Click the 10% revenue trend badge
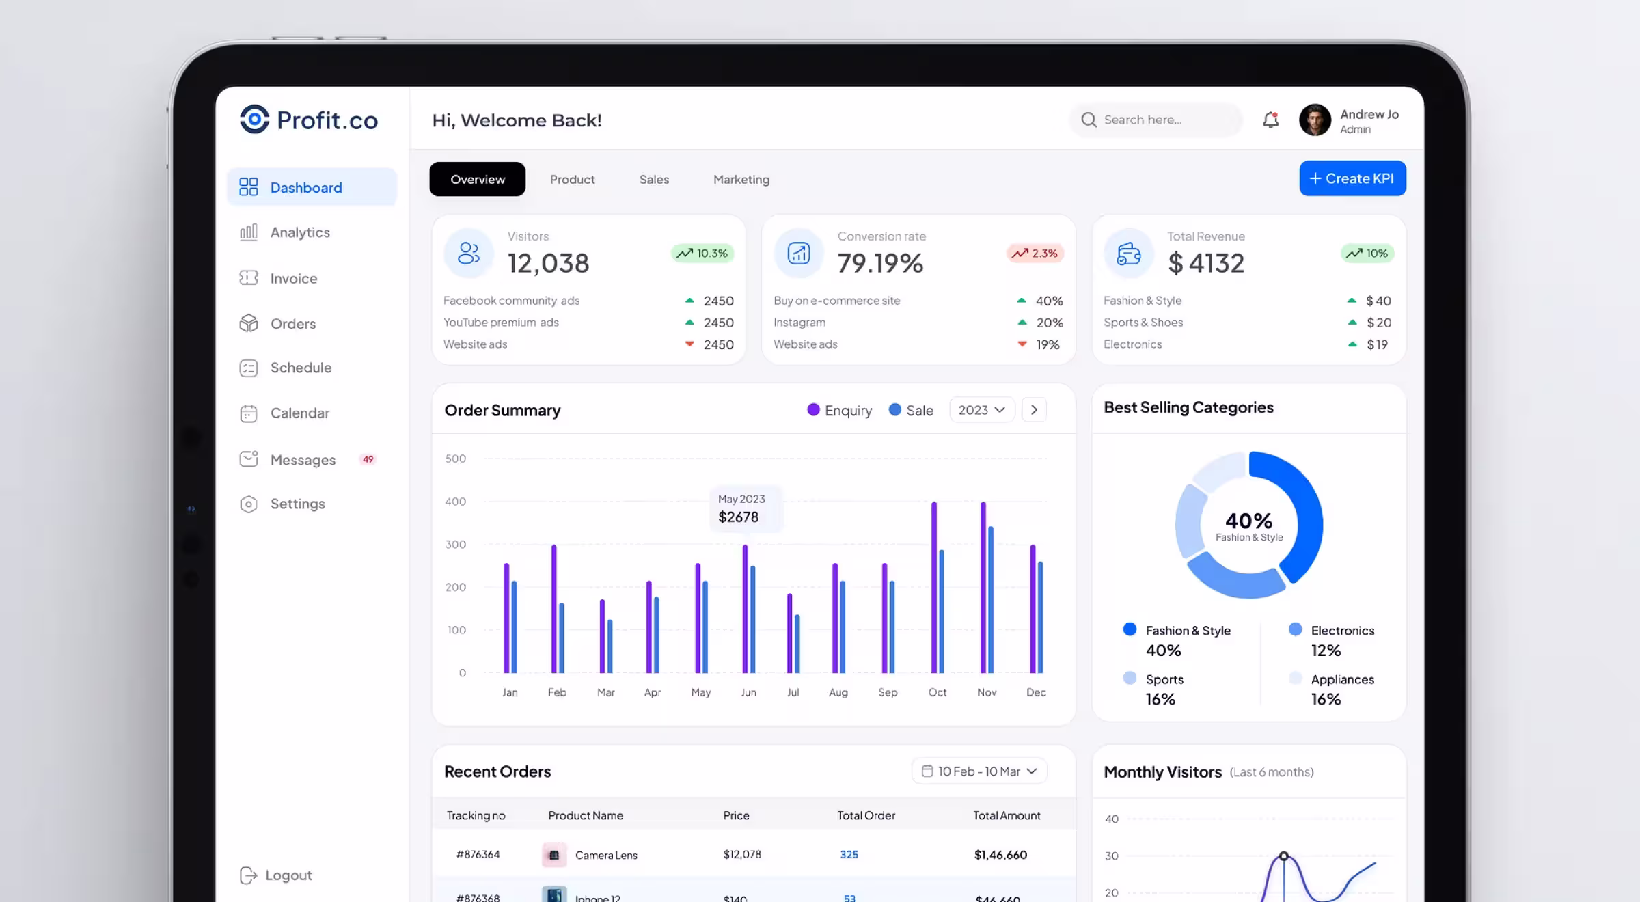Screen dimensions: 1640x902 click(x=1367, y=253)
